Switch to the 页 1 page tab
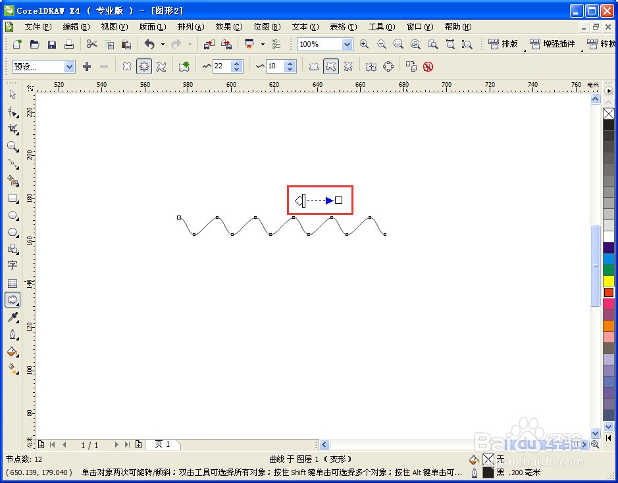The height and width of the screenshot is (483, 618). point(163,444)
